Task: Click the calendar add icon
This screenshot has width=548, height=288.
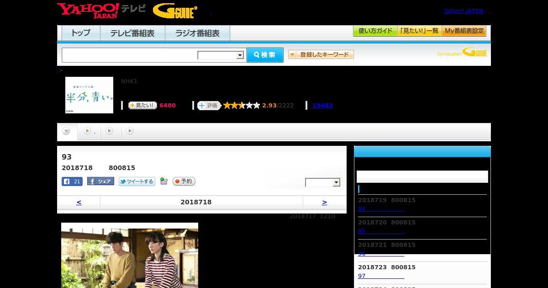Action: point(164,181)
